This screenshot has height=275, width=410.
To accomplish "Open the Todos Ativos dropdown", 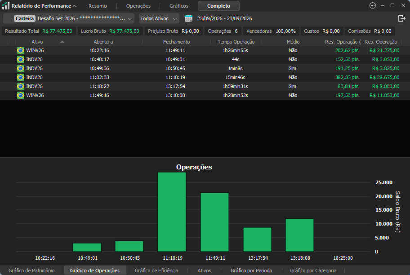I will tap(159, 18).
